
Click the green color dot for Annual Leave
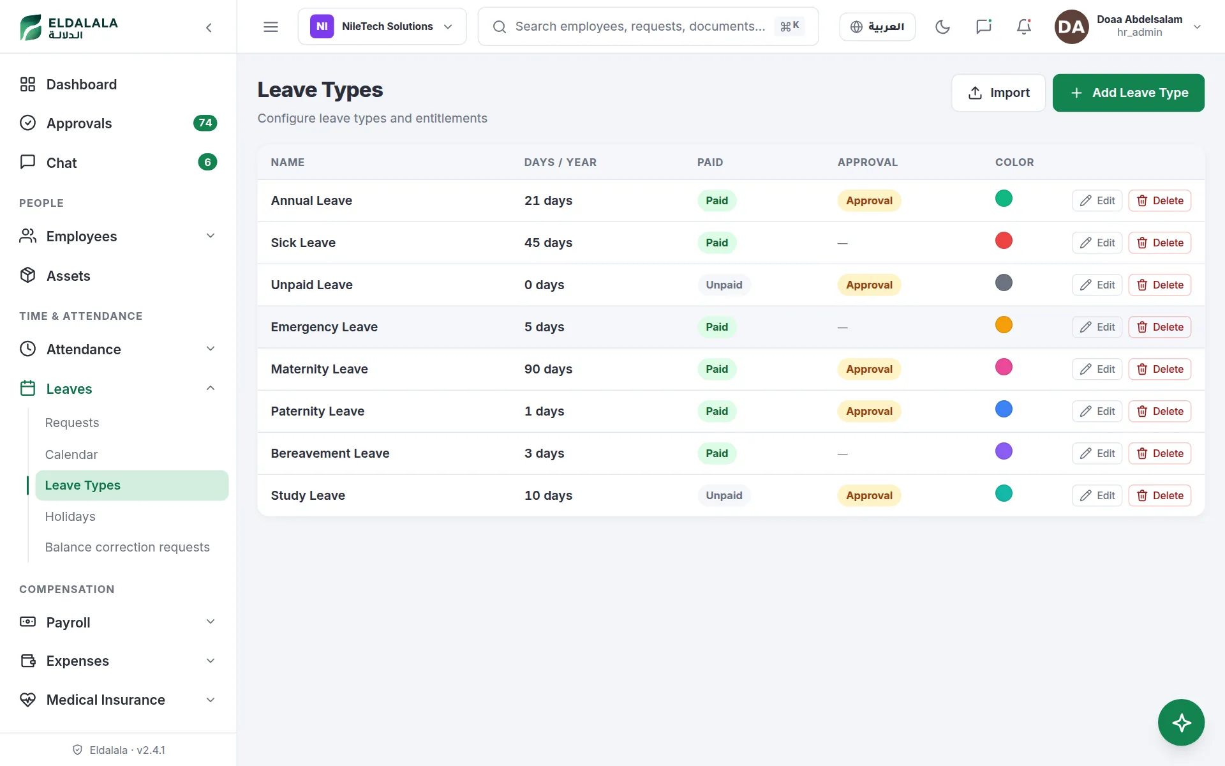(1004, 199)
